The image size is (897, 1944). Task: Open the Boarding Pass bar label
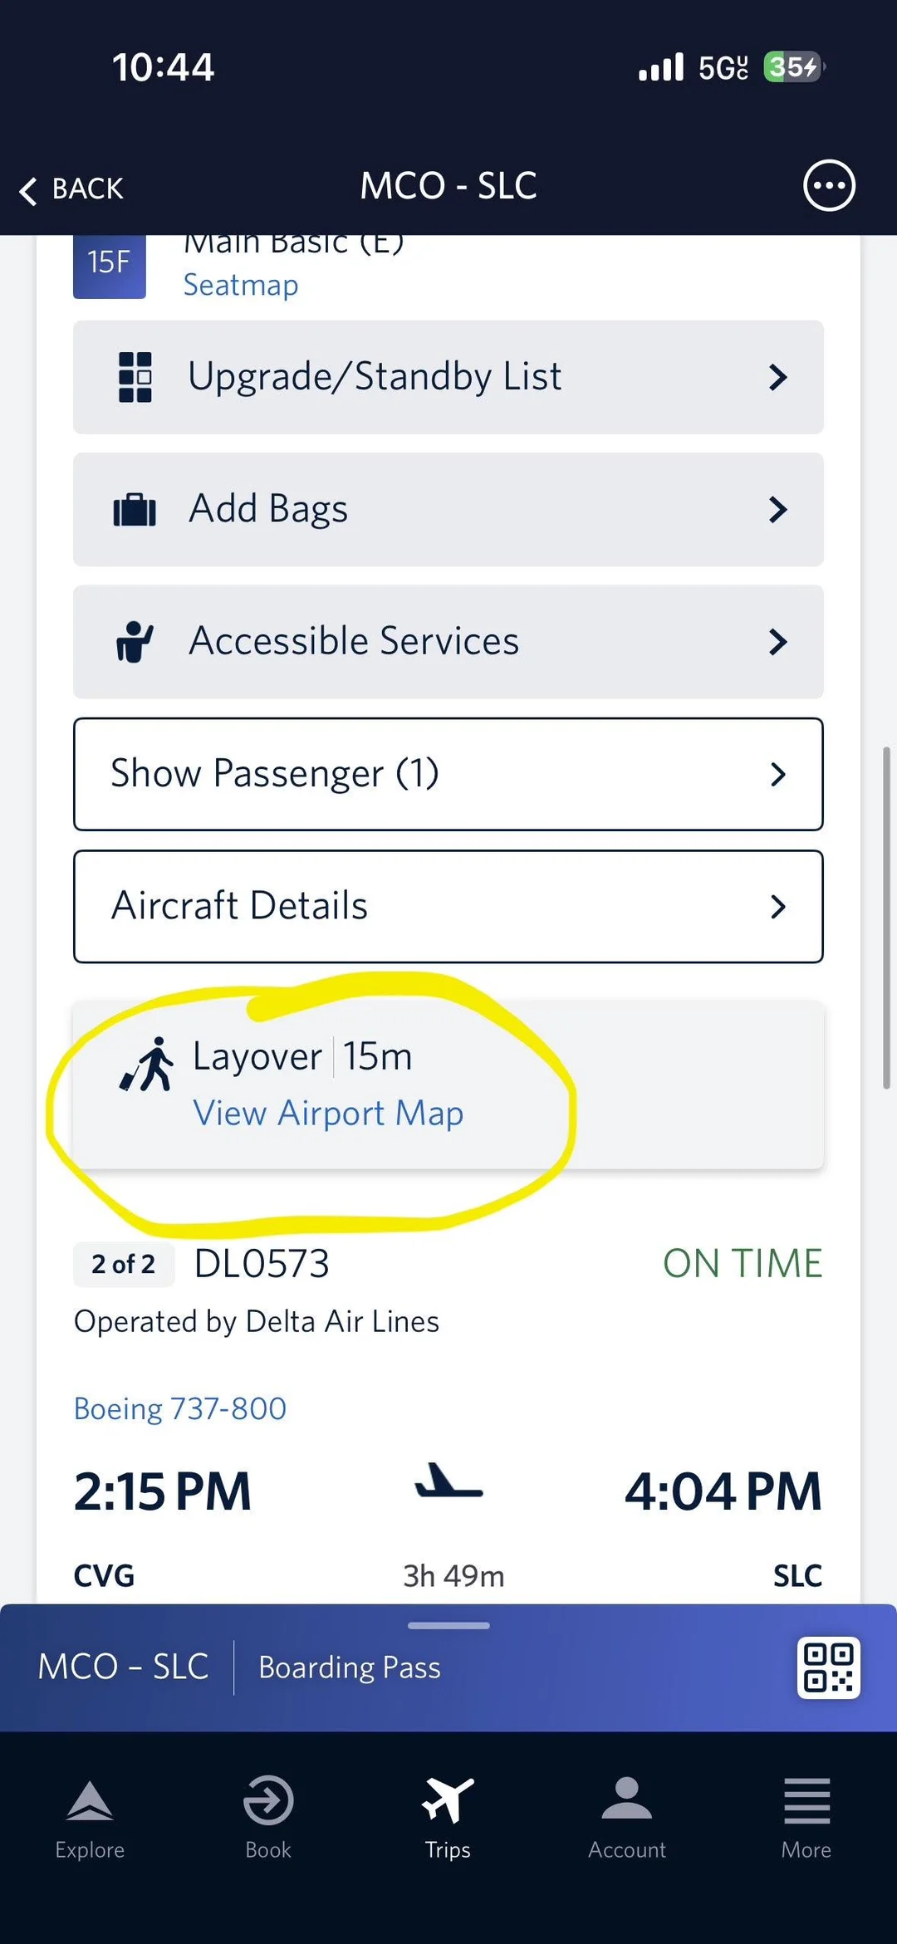click(x=350, y=1667)
